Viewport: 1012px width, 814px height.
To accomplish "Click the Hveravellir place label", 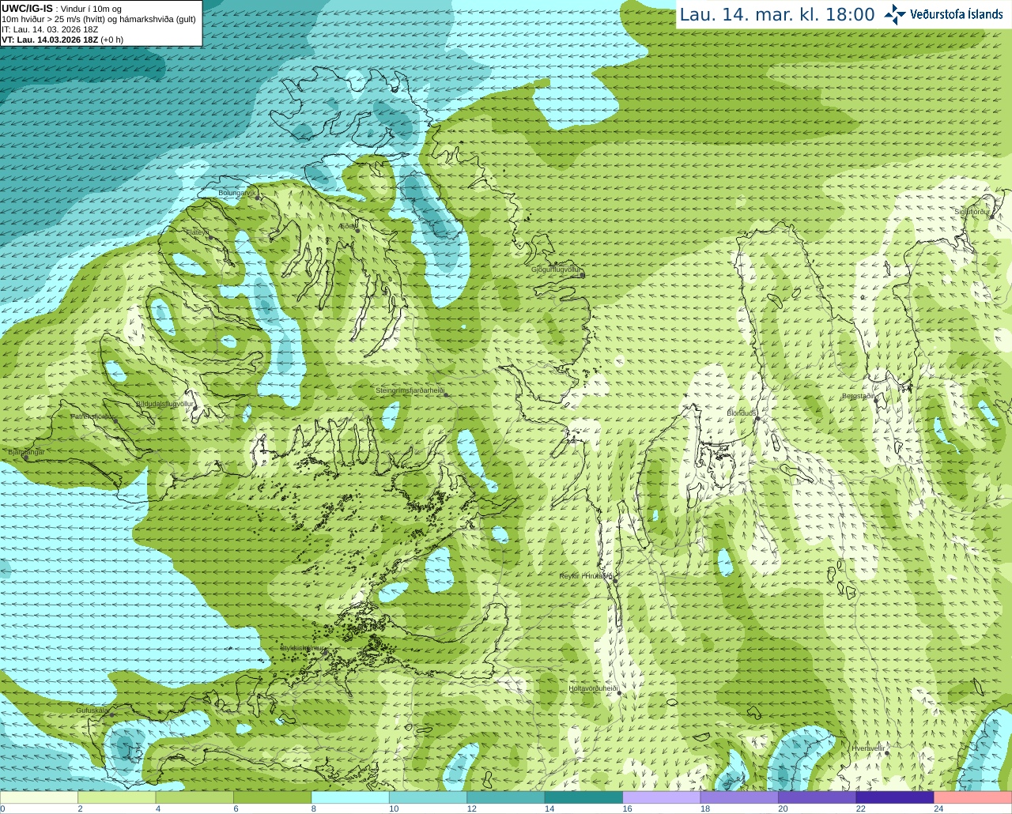I will [869, 748].
